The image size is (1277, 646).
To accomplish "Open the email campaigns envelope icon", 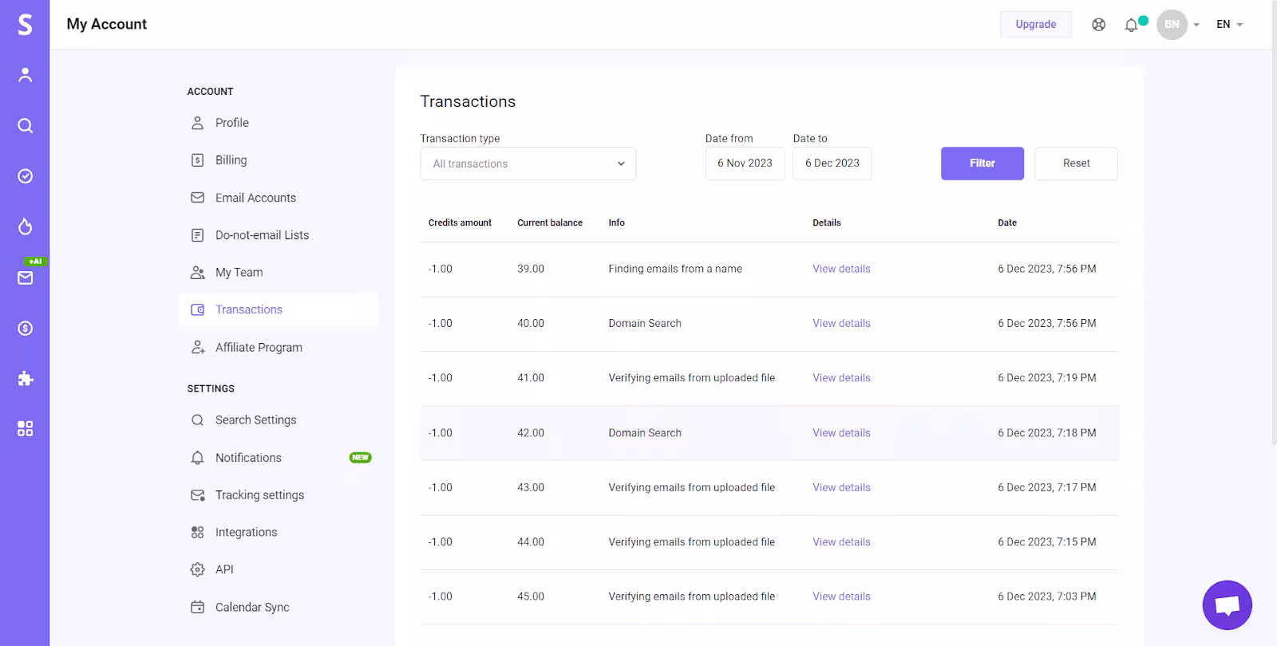I will [x=25, y=278].
